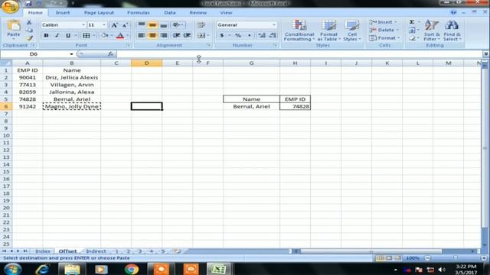Image resolution: width=490 pixels, height=275 pixels.
Task: Switch to the Index sheet tab
Action: point(43,251)
